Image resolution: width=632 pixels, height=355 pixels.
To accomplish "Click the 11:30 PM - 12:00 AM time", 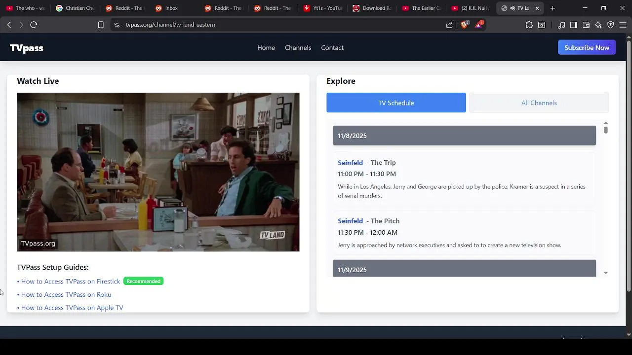I will tap(367, 232).
